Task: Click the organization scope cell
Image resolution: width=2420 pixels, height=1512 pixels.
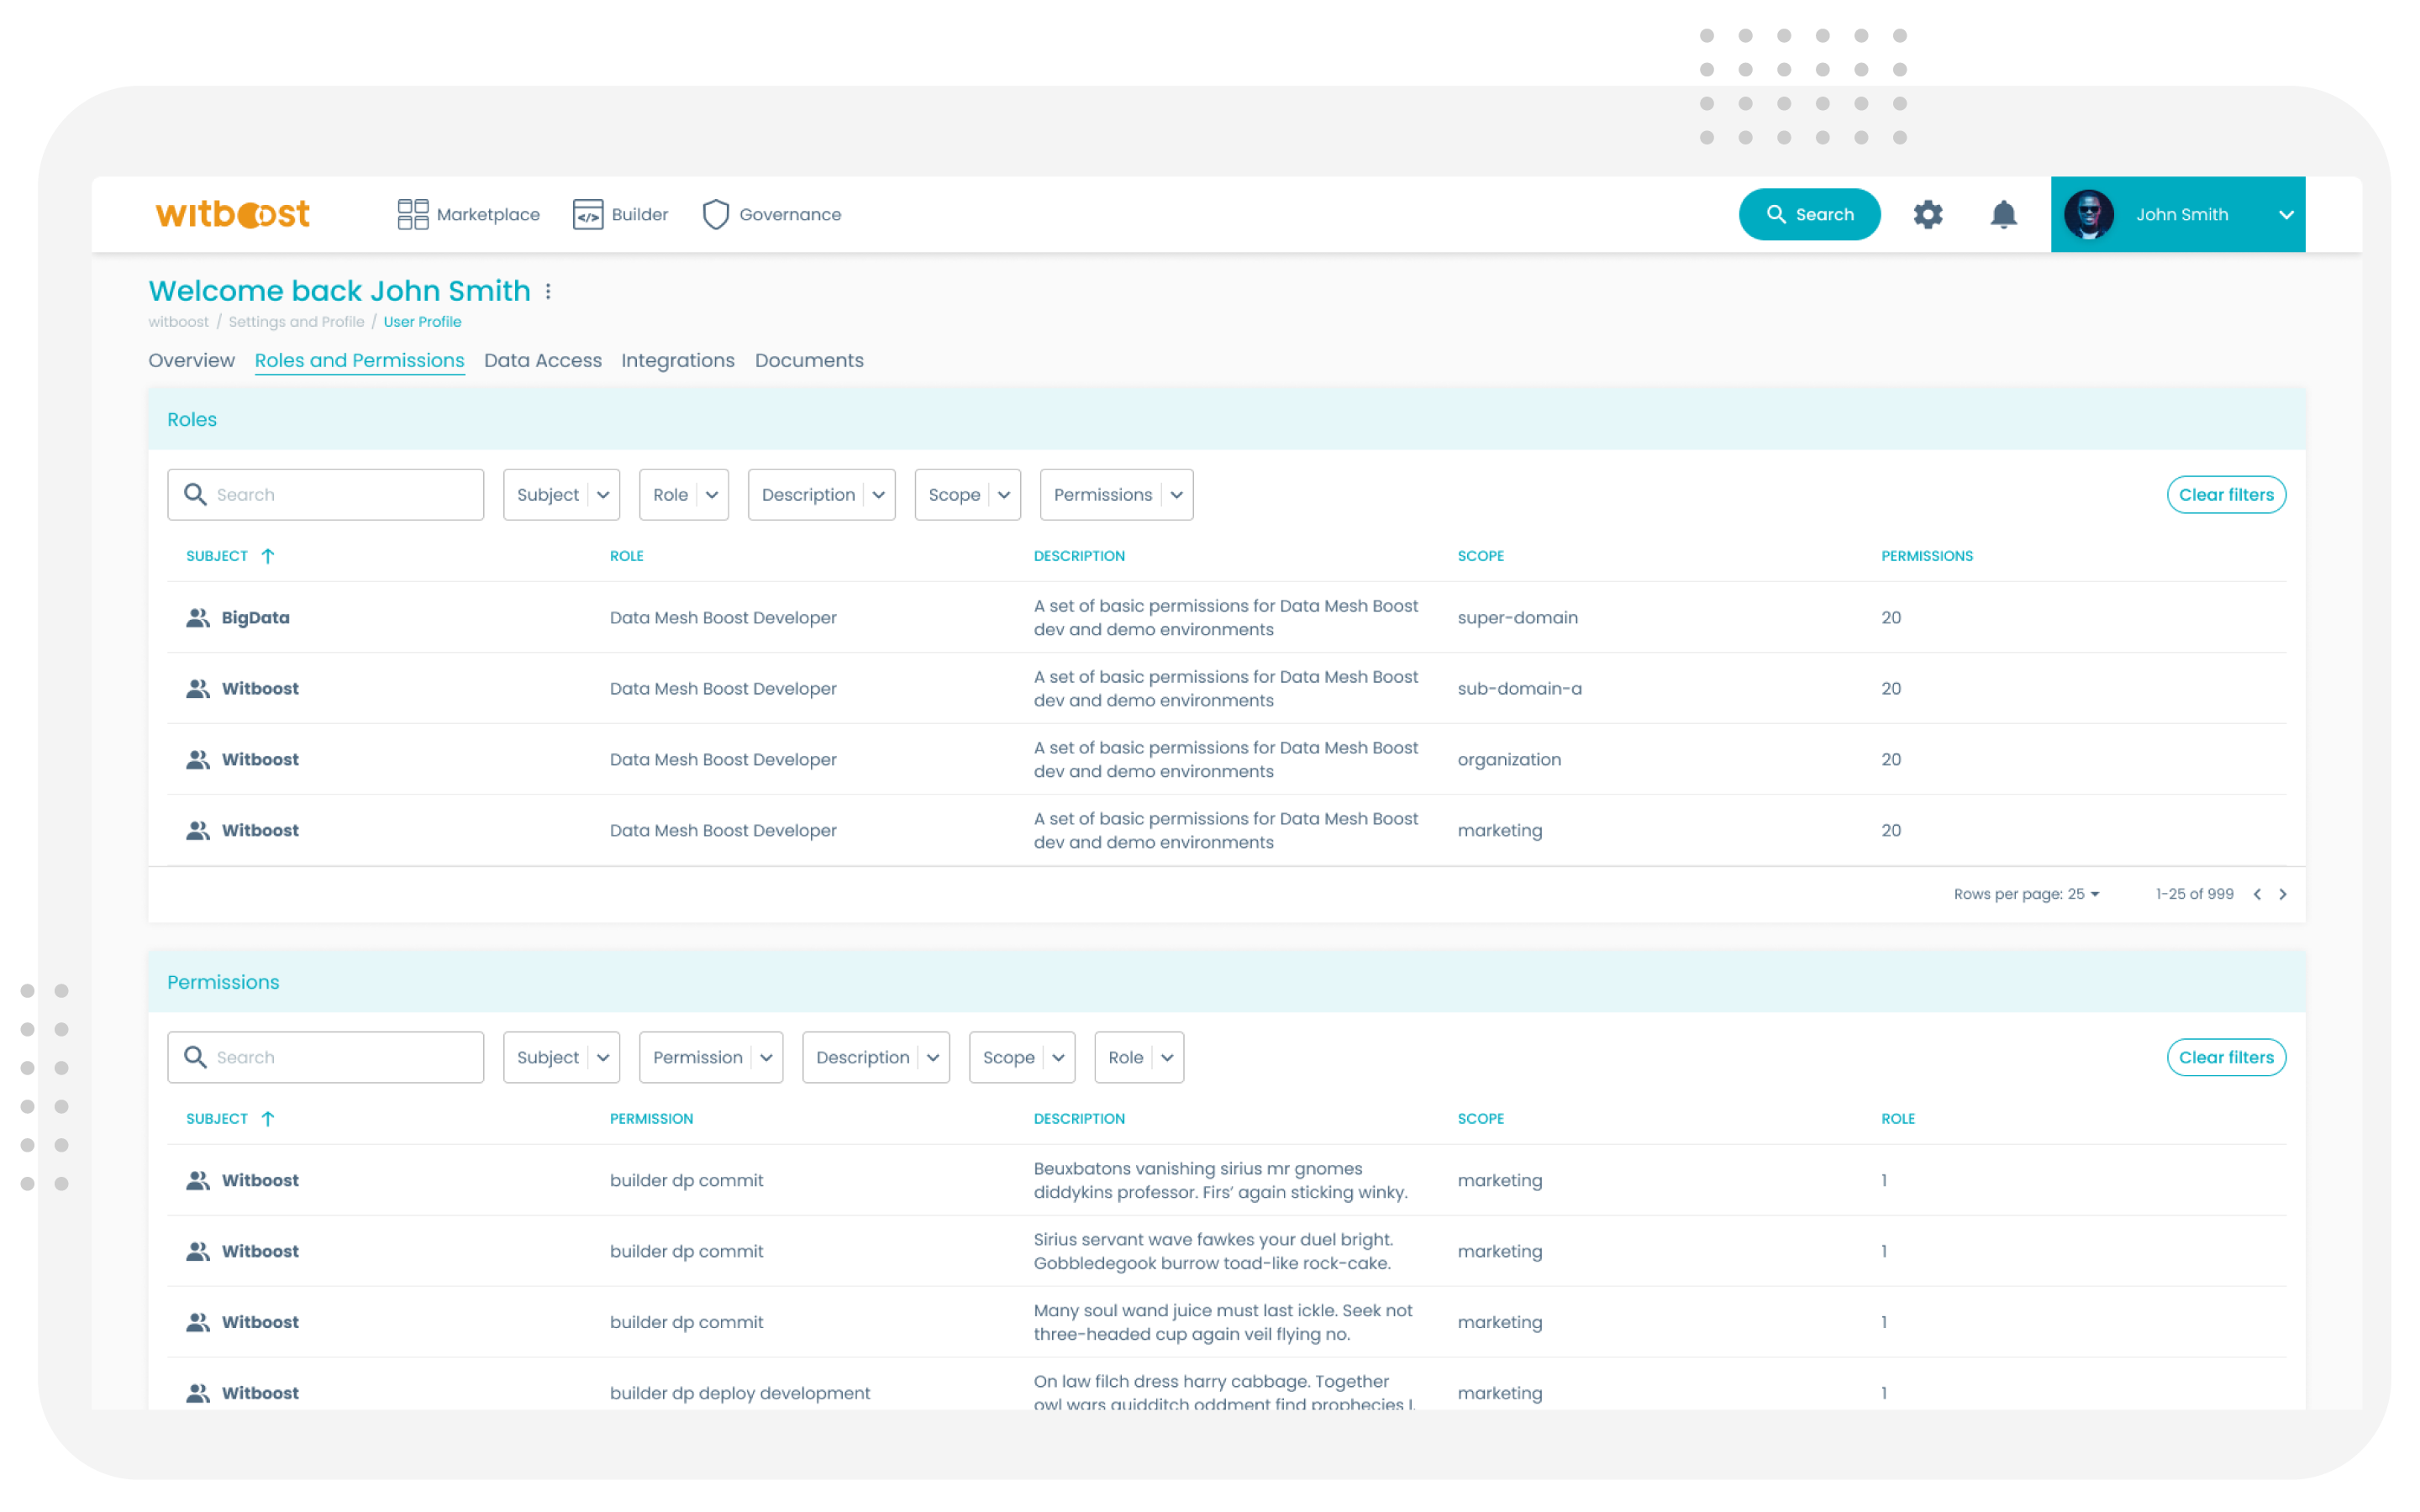Action: pyautogui.click(x=1508, y=760)
